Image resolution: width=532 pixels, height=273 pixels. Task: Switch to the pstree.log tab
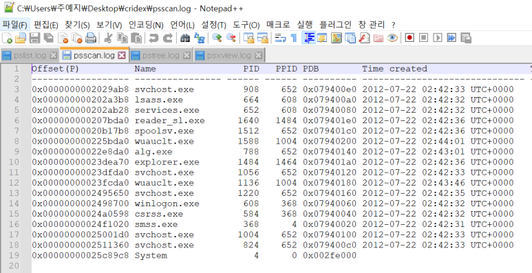pyautogui.click(x=161, y=55)
